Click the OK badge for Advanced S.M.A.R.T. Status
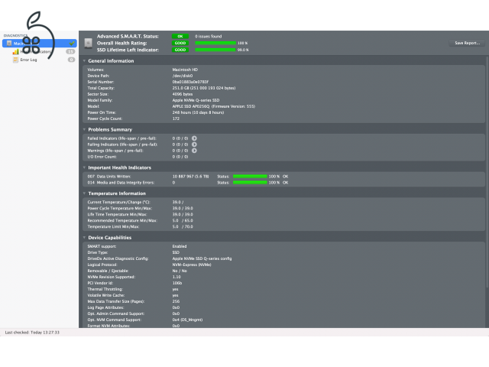489x367 pixels. pos(180,36)
